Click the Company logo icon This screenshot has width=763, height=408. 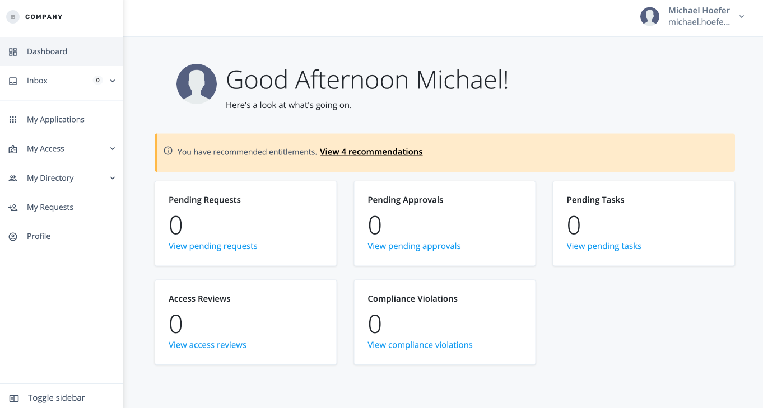click(12, 16)
